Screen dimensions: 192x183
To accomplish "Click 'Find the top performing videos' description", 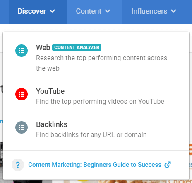I will point(100,102).
